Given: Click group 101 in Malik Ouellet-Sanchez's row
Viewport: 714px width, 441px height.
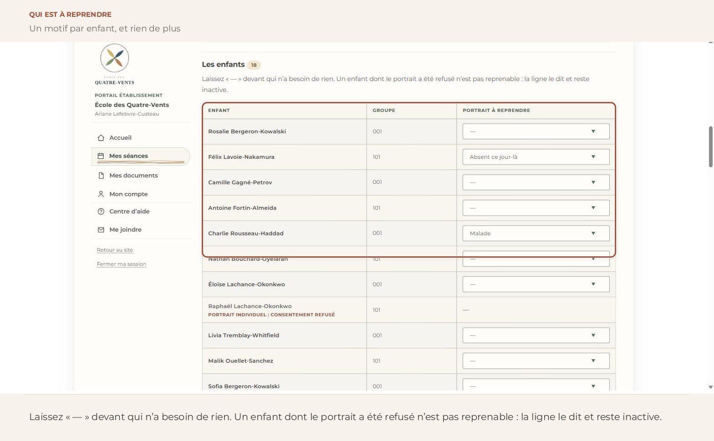Looking at the screenshot, I should pos(377,361).
